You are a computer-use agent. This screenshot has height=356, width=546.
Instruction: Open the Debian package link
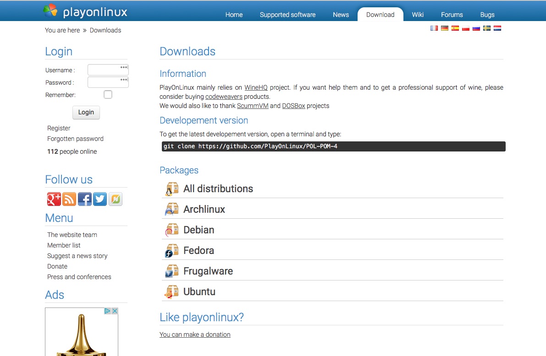click(x=199, y=230)
